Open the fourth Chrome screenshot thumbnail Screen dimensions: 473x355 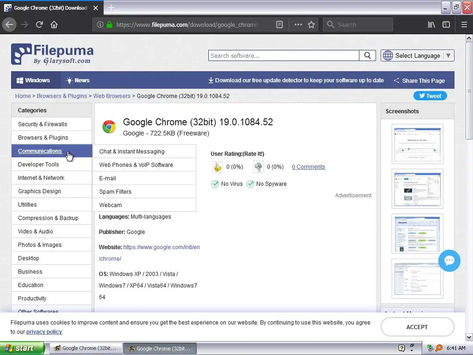point(418,278)
